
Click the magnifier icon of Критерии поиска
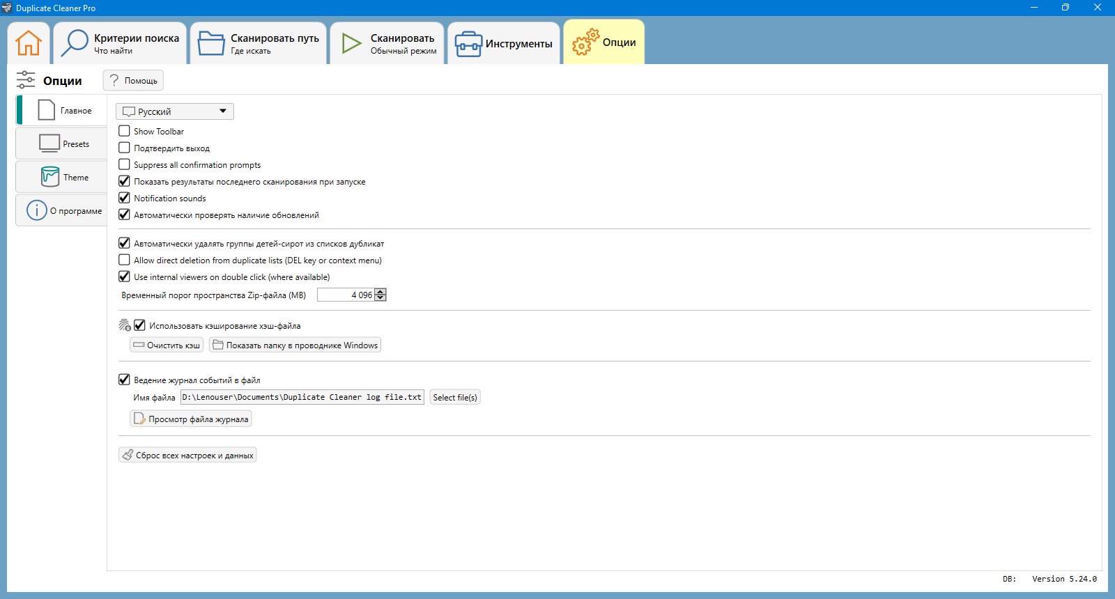click(x=74, y=43)
